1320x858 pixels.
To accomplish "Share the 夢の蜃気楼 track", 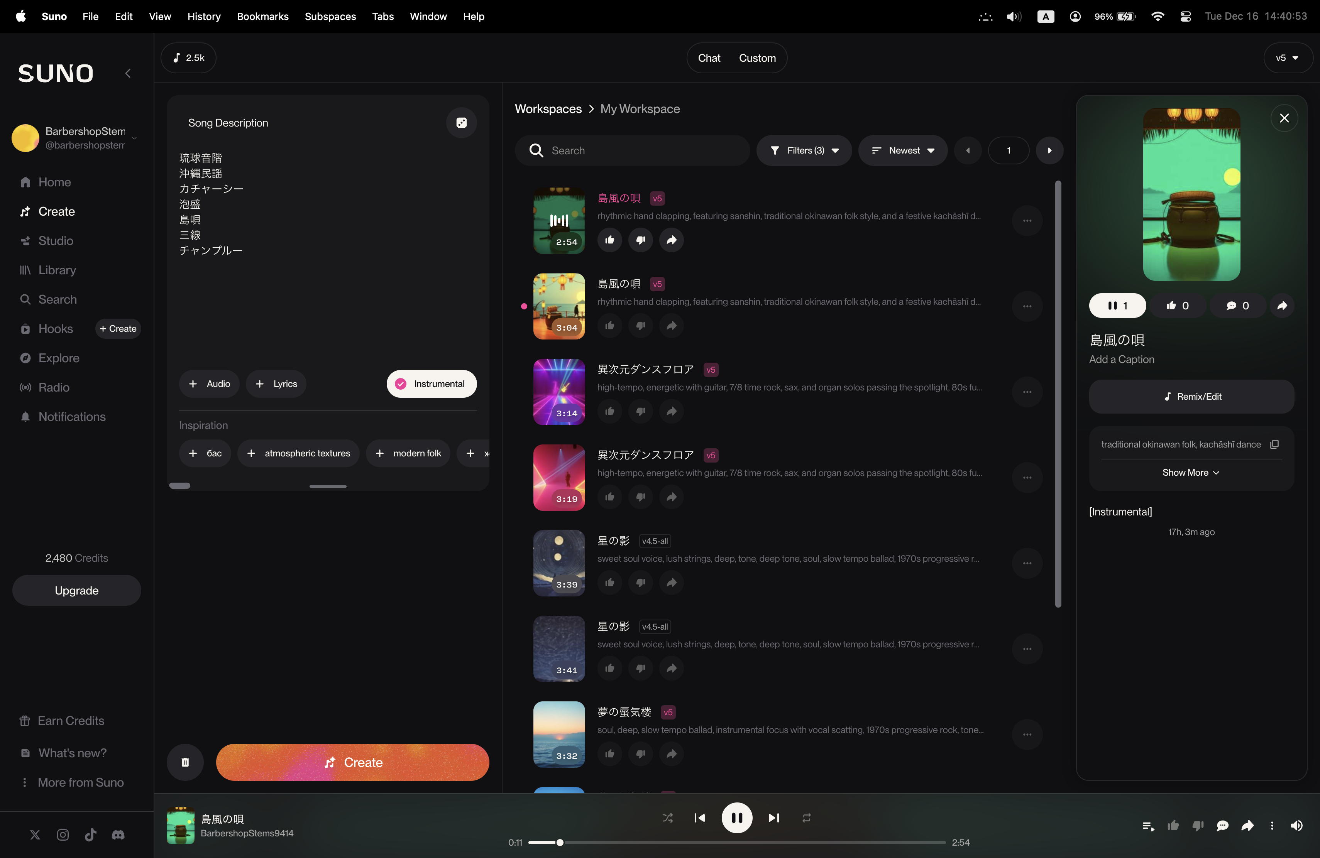I will pyautogui.click(x=671, y=754).
